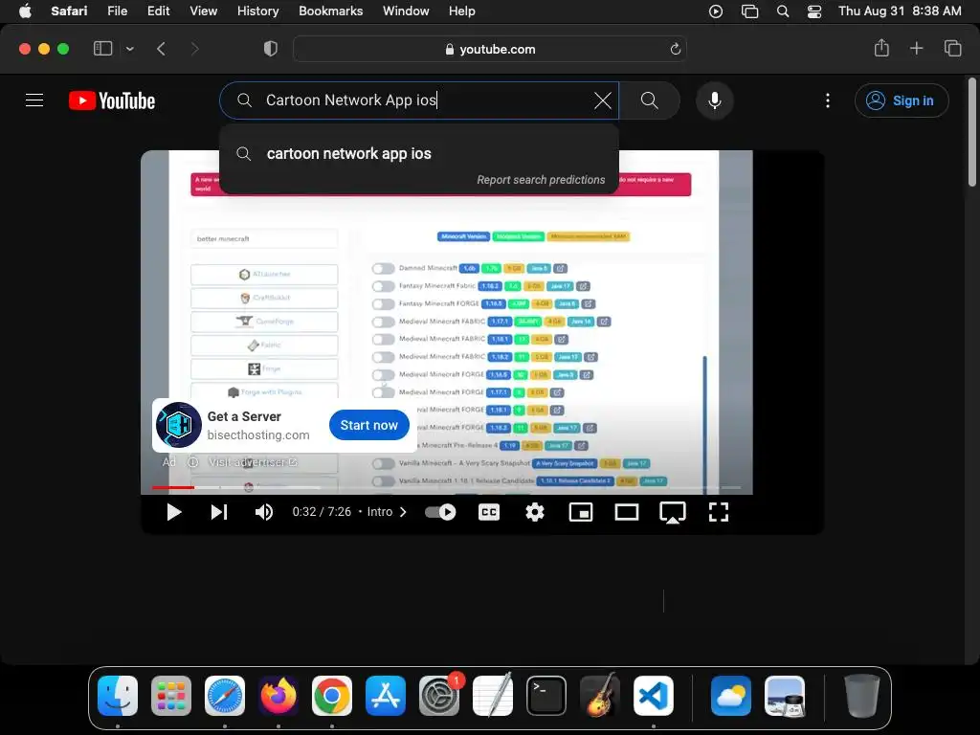The width and height of the screenshot is (980, 735).
Task: Go back in Safari
Action: tap(161, 49)
